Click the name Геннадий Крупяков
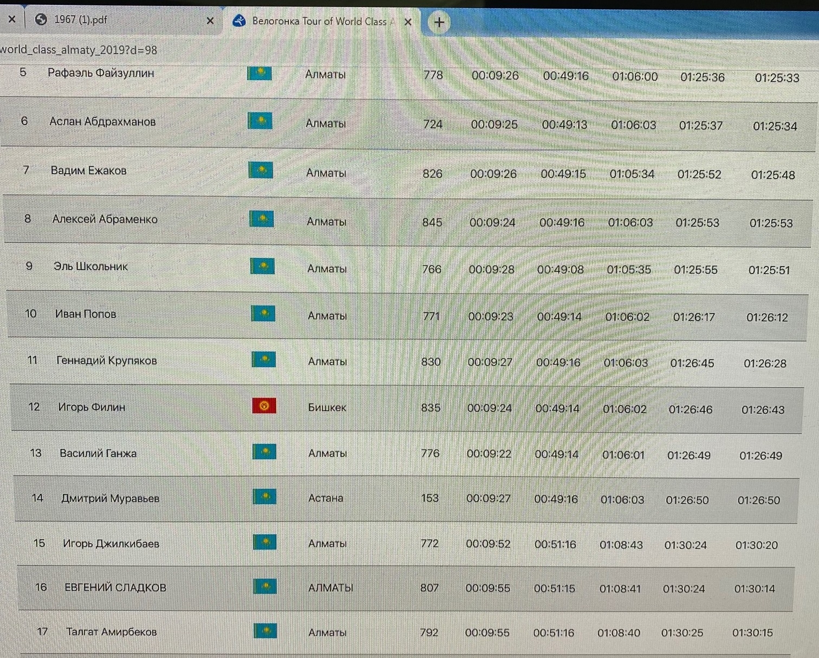The height and width of the screenshot is (658, 819). click(106, 361)
